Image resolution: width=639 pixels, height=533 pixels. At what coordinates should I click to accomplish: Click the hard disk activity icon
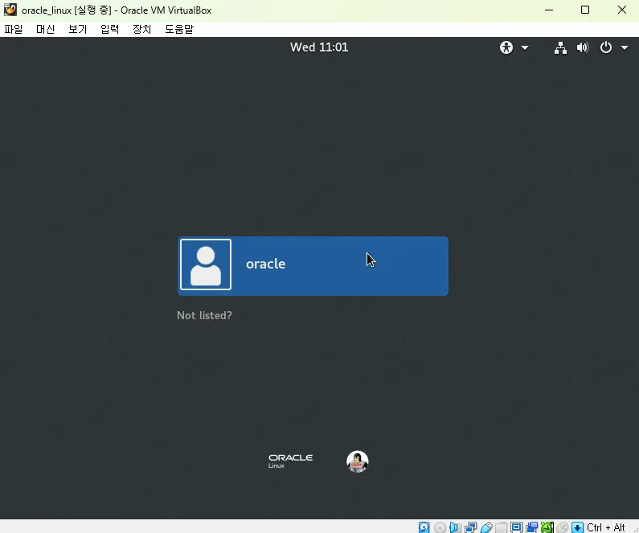pyautogui.click(x=424, y=527)
